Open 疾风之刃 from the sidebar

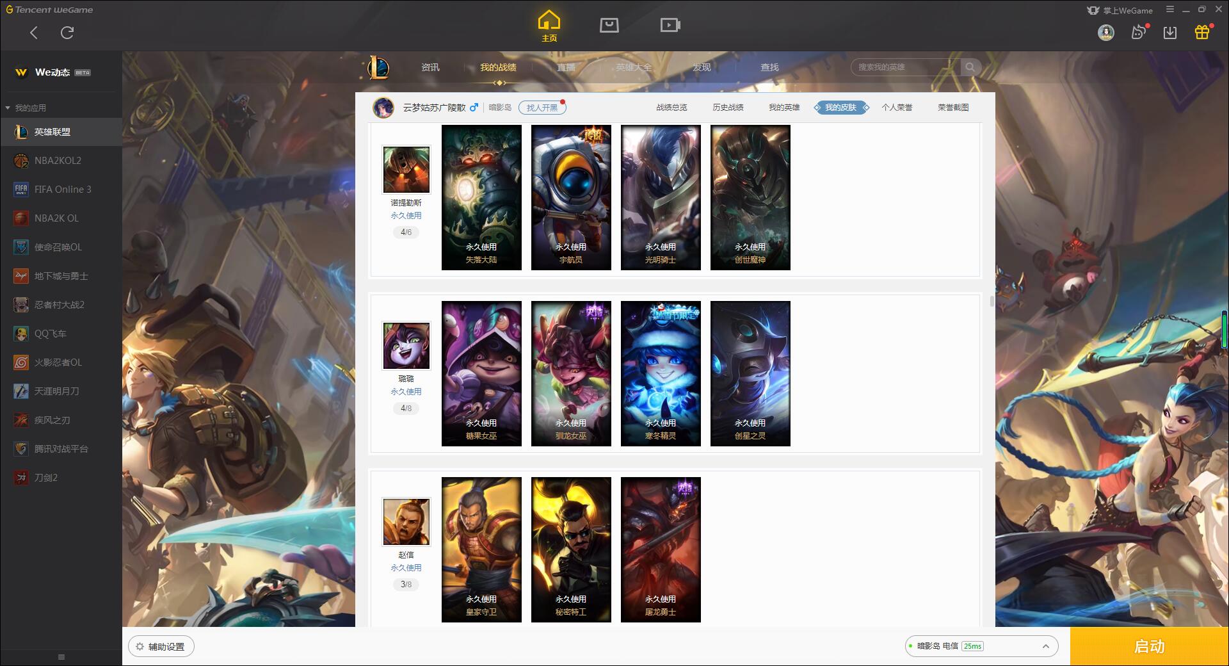tap(61, 420)
